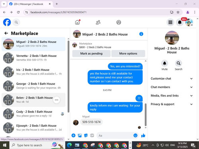This screenshot has height=149, width=199.
Task: Select the Messenger | Facebook tab
Action: point(30,4)
